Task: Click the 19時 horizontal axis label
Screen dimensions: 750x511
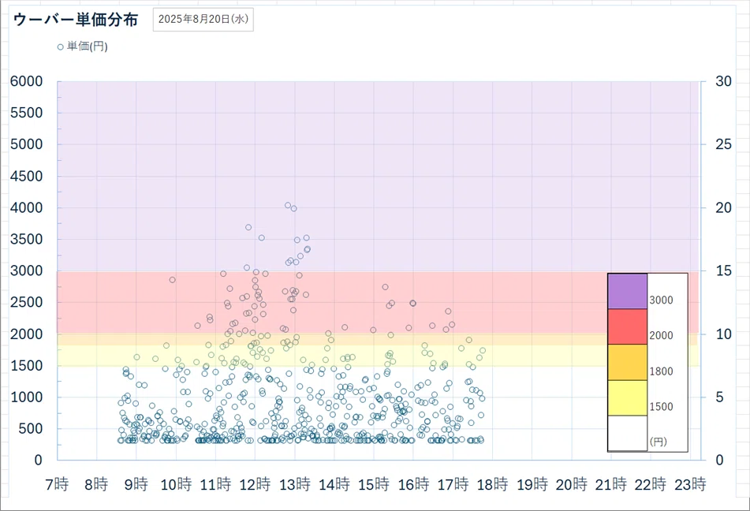Action: point(532,484)
